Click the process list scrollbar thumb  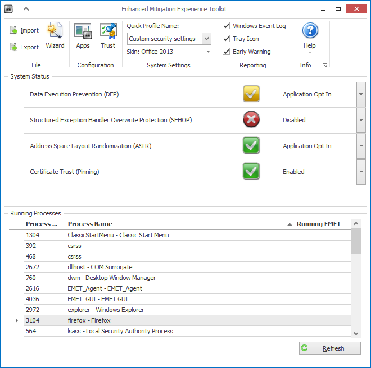coord(356,241)
